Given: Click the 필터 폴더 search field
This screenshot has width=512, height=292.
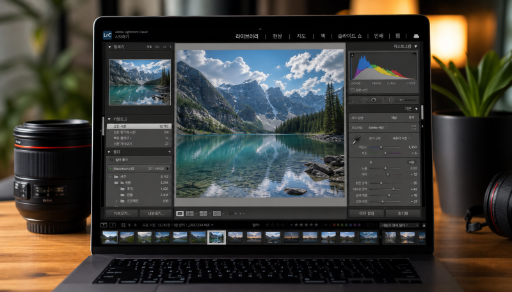Looking at the screenshot, I should (140, 160).
